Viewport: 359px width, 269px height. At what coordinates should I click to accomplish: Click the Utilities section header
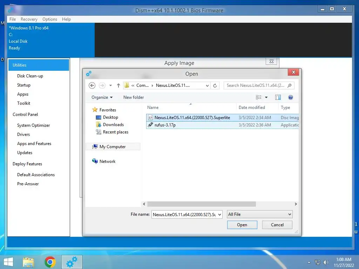[39, 65]
